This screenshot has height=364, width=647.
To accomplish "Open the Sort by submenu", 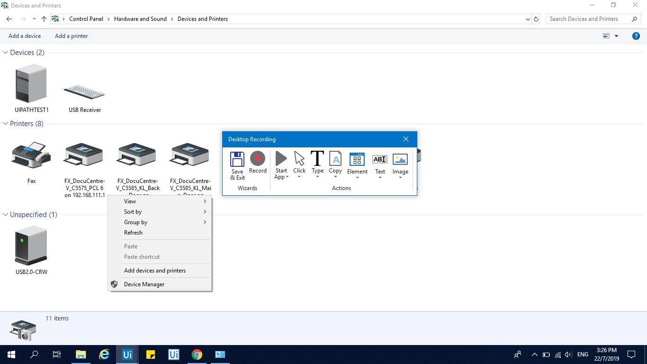I will coord(160,212).
